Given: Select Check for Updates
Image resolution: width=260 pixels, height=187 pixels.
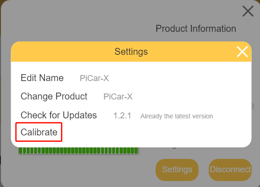Looking at the screenshot, I should coord(59,115).
